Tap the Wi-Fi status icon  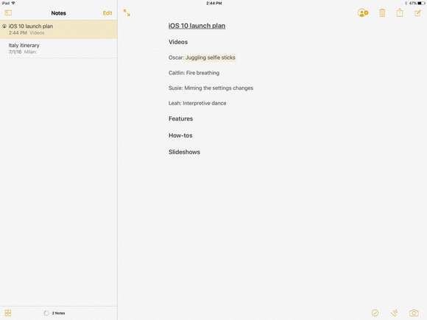tap(13, 3)
